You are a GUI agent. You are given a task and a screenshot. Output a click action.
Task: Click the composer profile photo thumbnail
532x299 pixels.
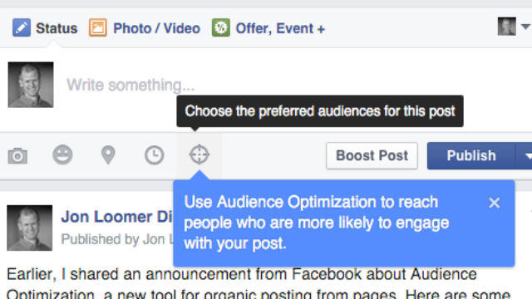31,85
